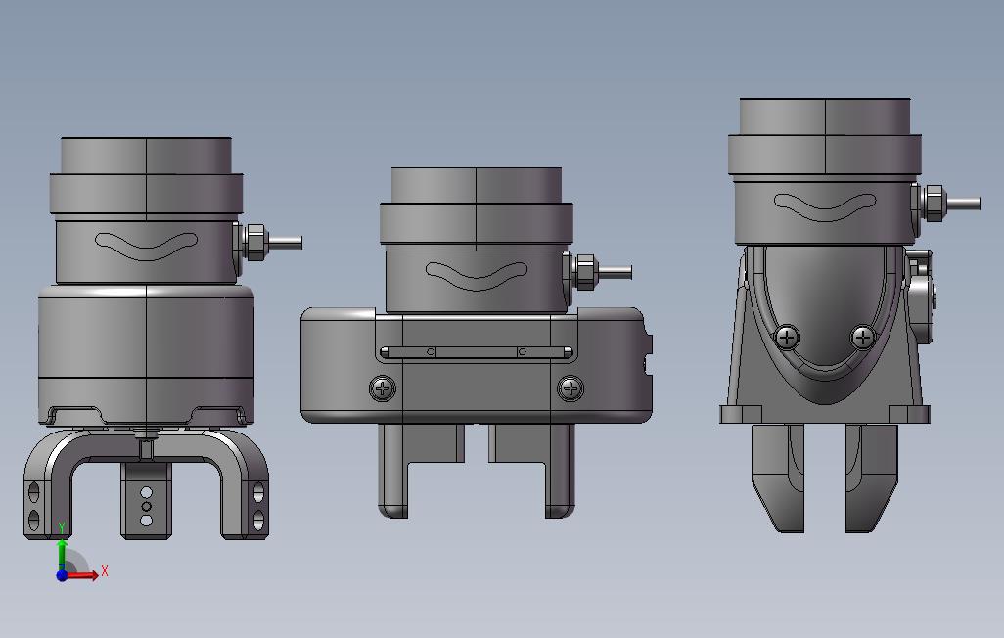Select the wave-shaped slot on the middle gripper
The height and width of the screenshot is (638, 1004).
point(477,275)
